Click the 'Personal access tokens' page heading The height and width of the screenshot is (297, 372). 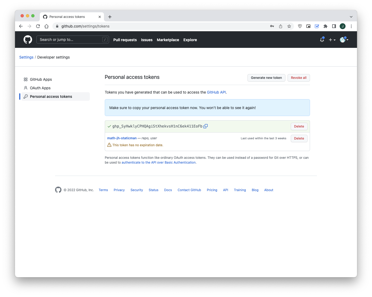pos(132,77)
